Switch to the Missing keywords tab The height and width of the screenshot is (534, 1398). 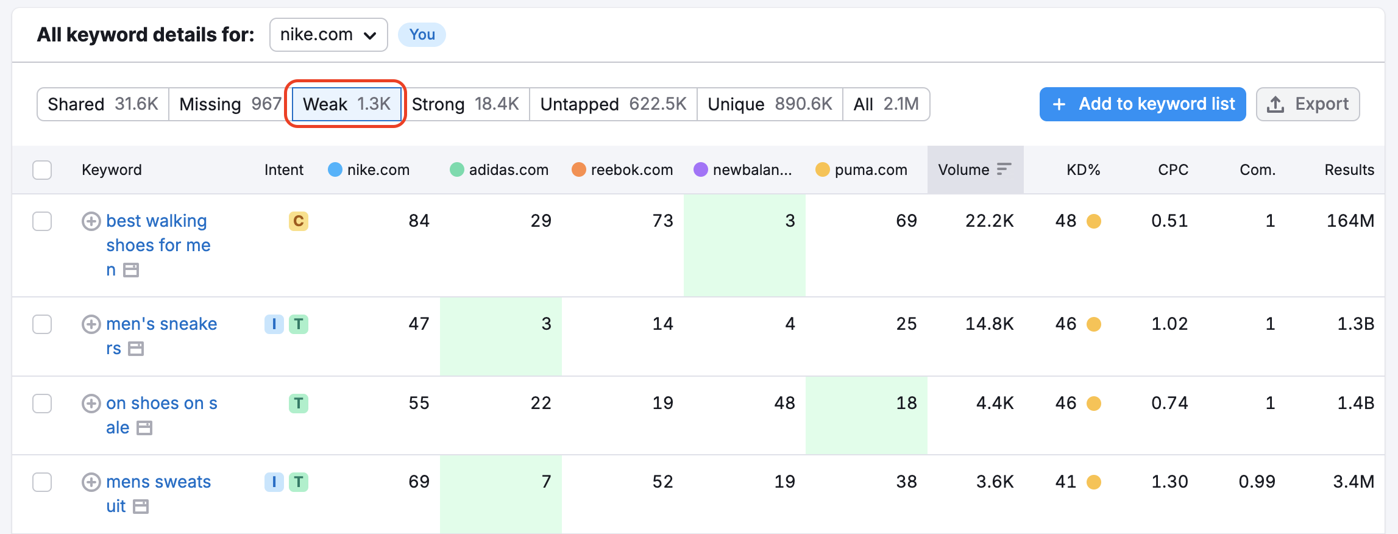pos(230,104)
